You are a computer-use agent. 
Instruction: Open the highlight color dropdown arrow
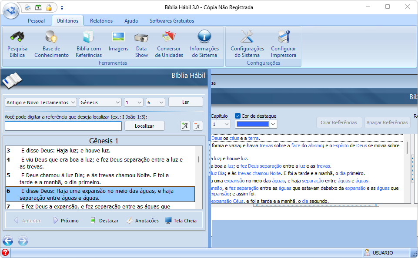(273, 124)
